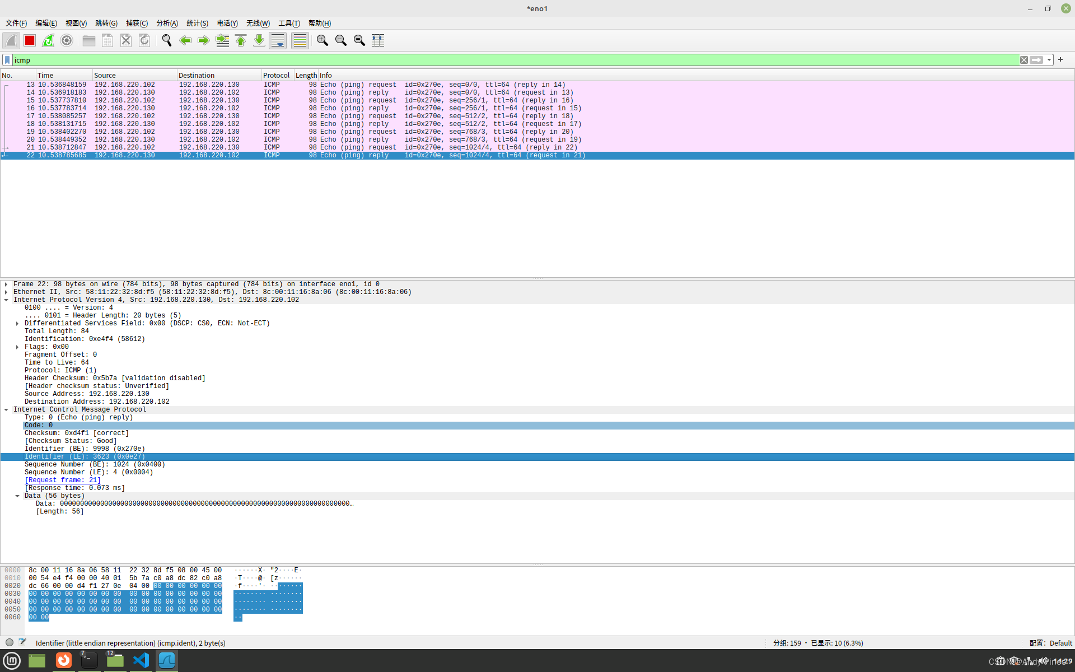This screenshot has height=672, width=1075.
Task: Collapse the Internet Protocol Version 4 section
Action: pyautogui.click(x=6, y=300)
